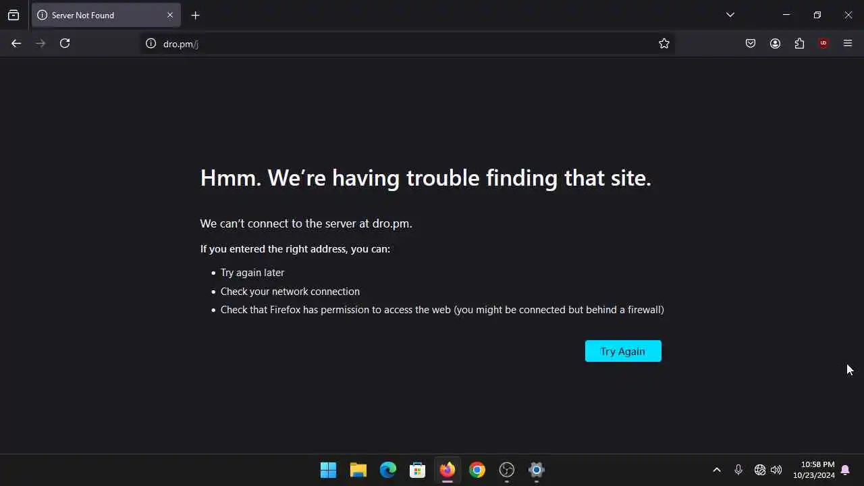Open the volume control in system tray
The image size is (864, 486).
click(776, 470)
